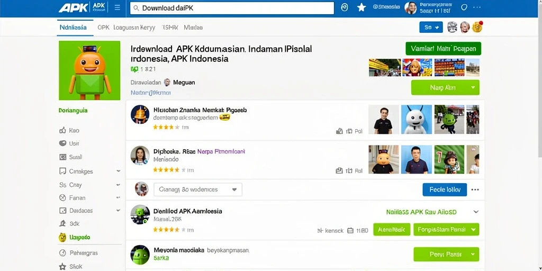Click the green 'Aıenallaalc' button

click(x=392, y=230)
